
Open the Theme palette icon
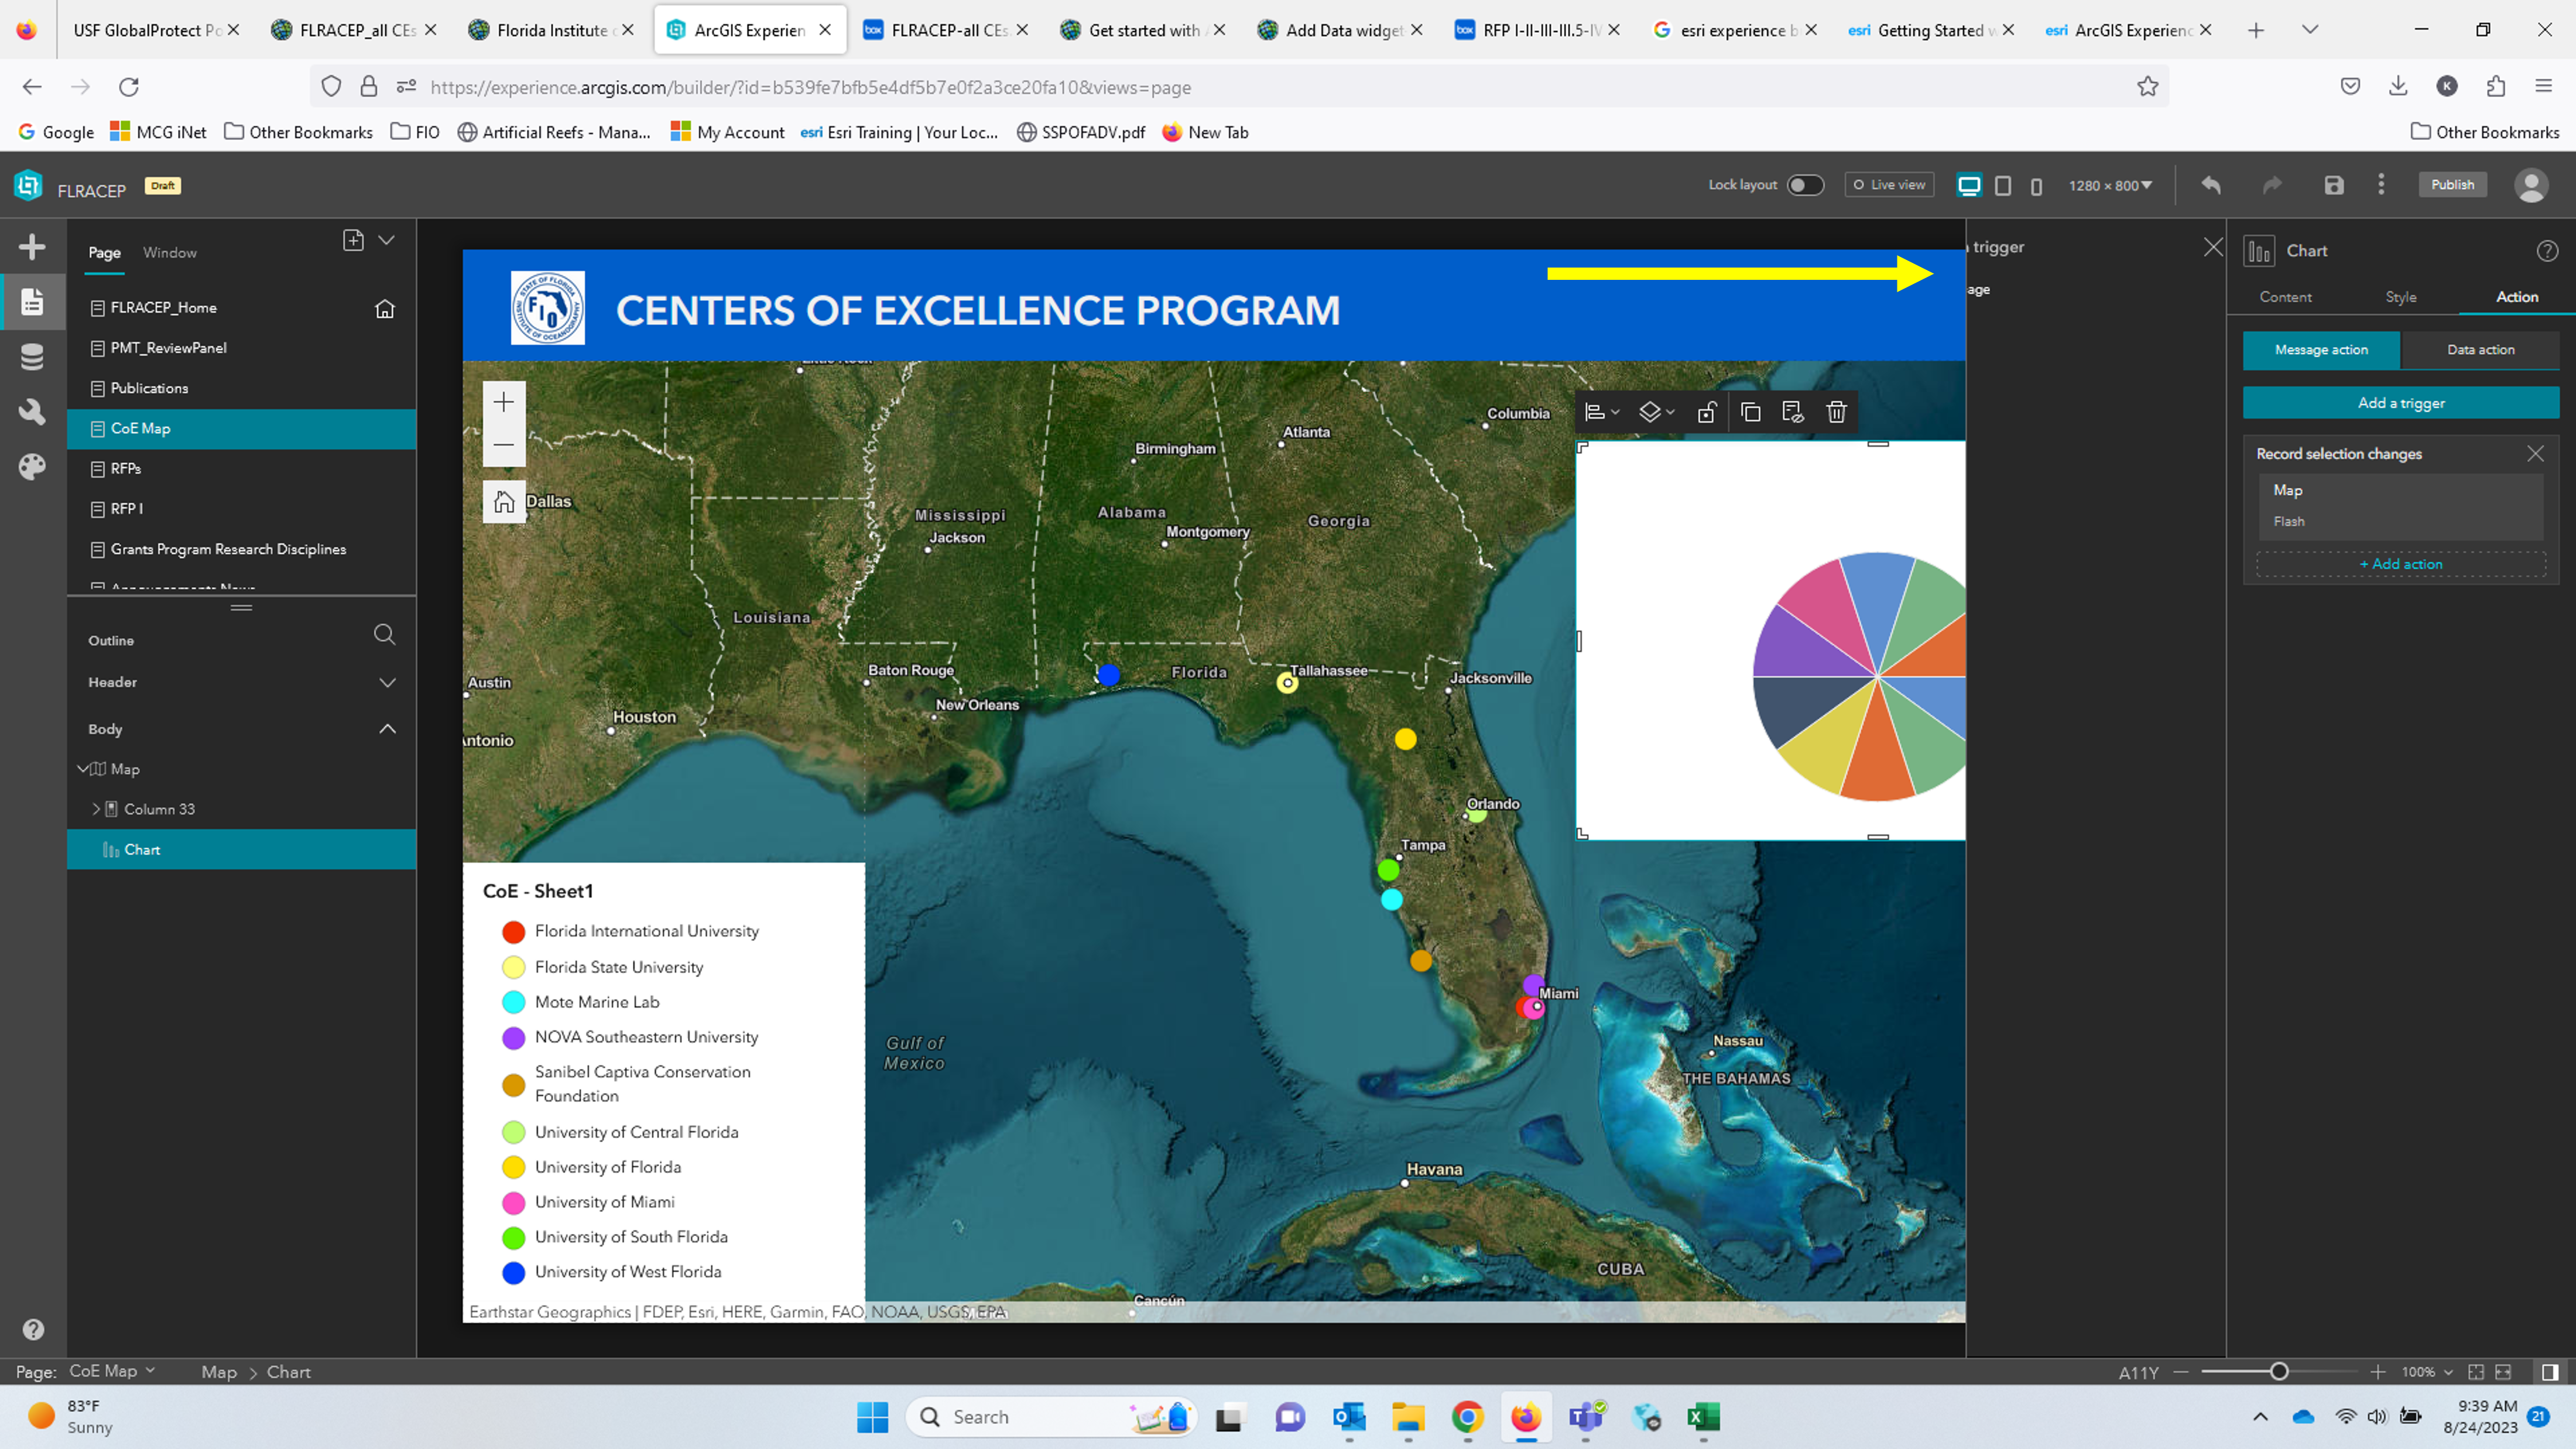pyautogui.click(x=32, y=466)
